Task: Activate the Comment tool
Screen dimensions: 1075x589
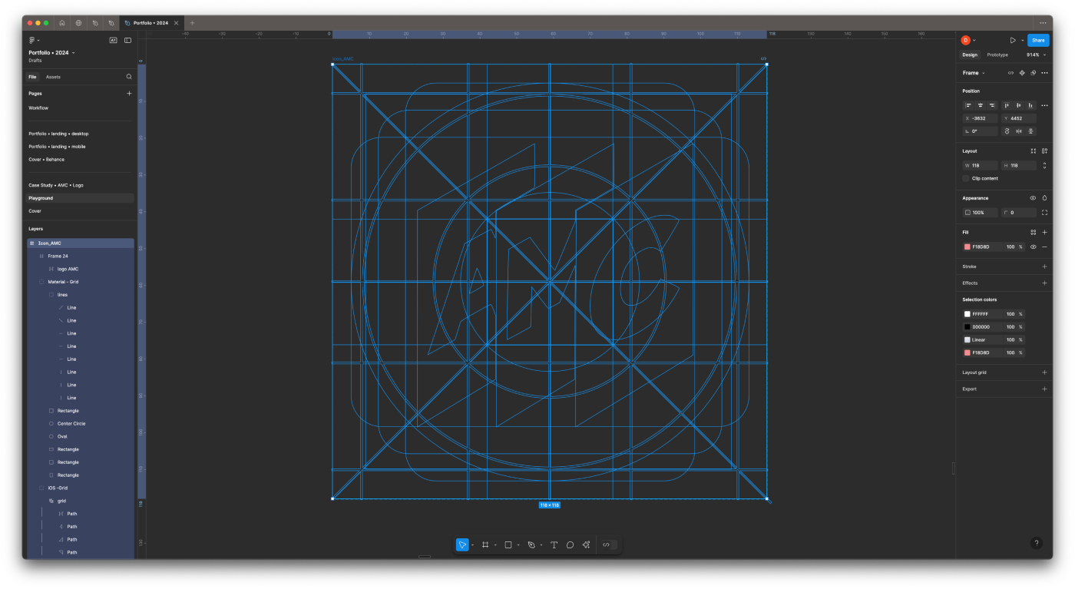Action: click(570, 544)
